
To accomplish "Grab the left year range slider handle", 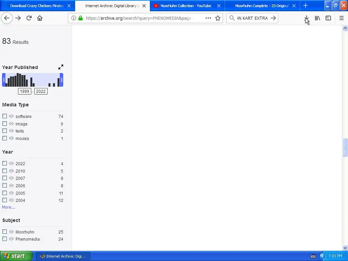I will tap(4, 80).
